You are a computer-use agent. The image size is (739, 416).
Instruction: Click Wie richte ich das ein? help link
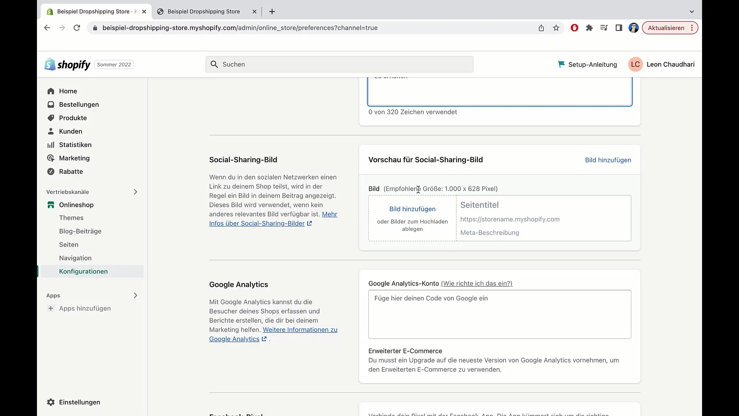click(477, 283)
